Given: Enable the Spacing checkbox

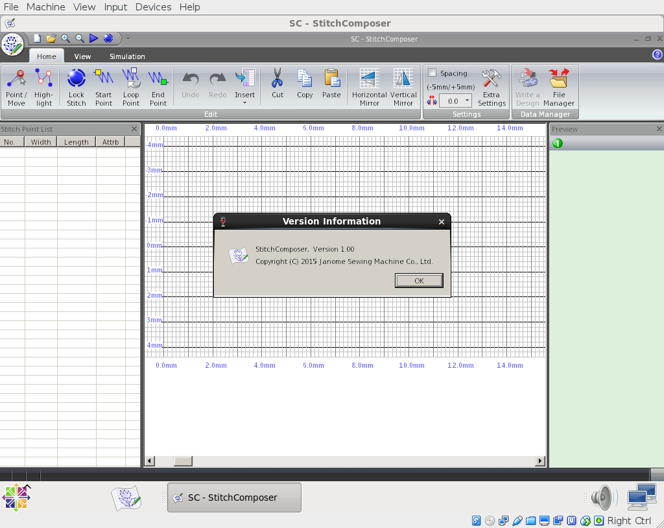Looking at the screenshot, I should click(x=432, y=73).
